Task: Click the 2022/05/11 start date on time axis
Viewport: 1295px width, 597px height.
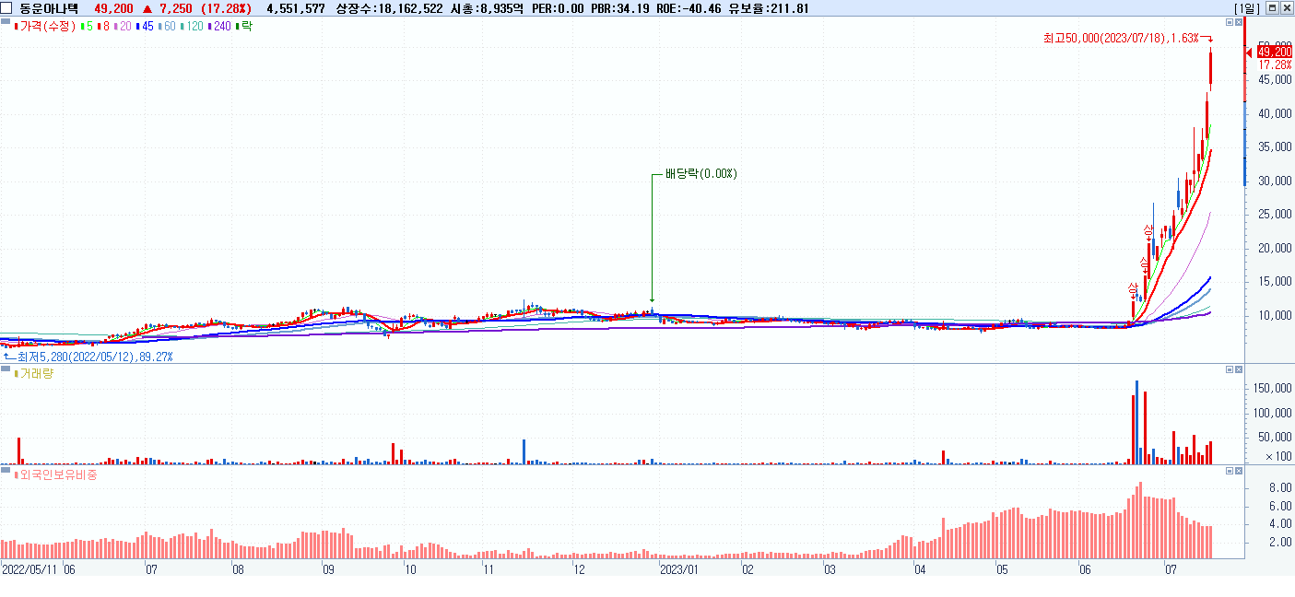Action: [x=29, y=570]
